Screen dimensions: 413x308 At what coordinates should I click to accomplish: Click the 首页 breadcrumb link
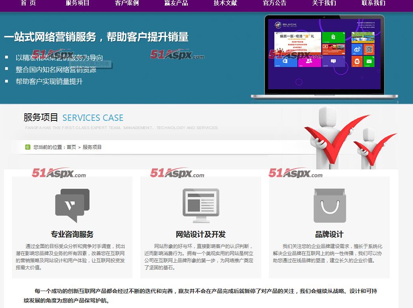[71, 147]
